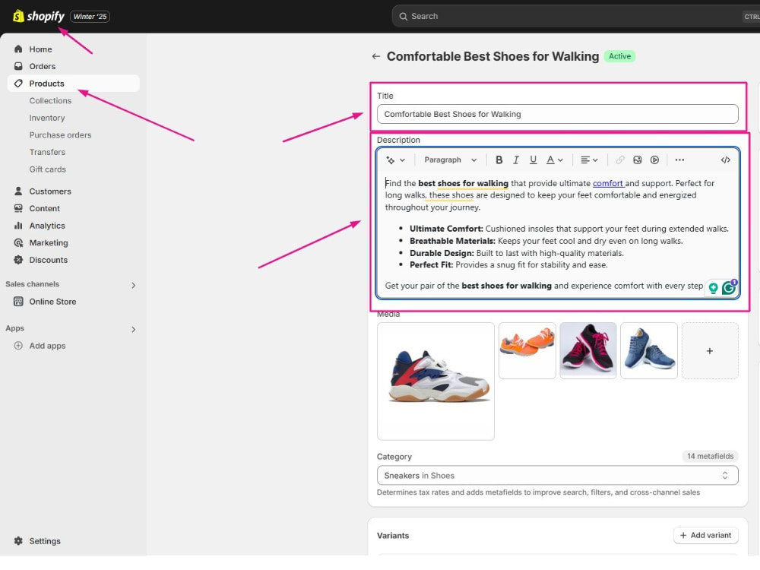Click the 14 metafields badge
760x570 pixels.
710,456
